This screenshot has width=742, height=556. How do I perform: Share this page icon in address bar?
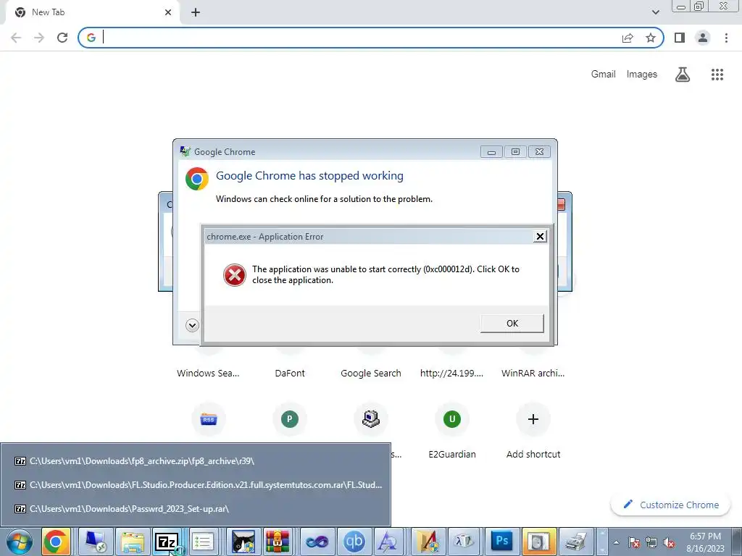[628, 38]
